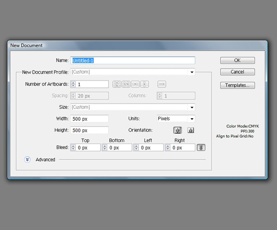The height and width of the screenshot is (230, 277).
Task: Click the right-to-left layout arrow icon
Action: (x=162, y=84)
